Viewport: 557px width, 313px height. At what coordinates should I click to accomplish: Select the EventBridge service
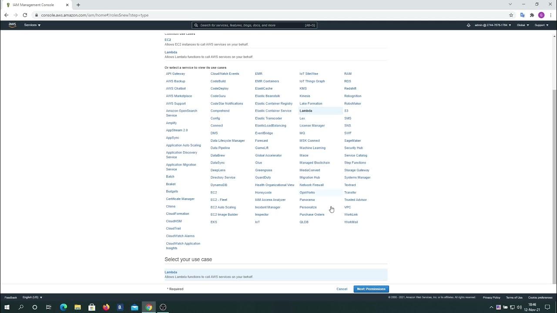pyautogui.click(x=264, y=133)
